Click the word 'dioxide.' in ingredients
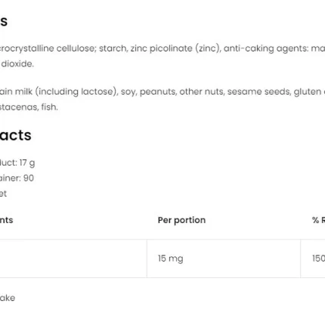Viewport: 325px width, 325px height. [17, 63]
